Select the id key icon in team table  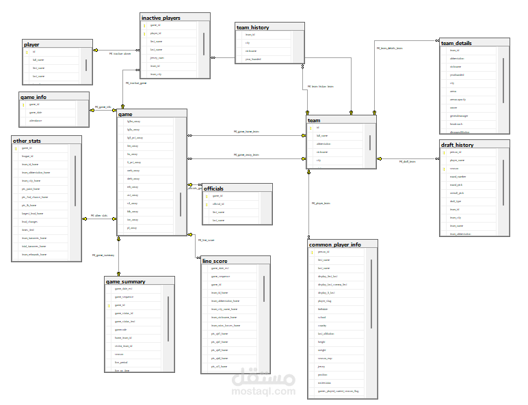click(311, 128)
